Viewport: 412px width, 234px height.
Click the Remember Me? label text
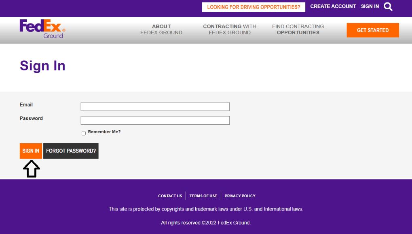tap(104, 132)
